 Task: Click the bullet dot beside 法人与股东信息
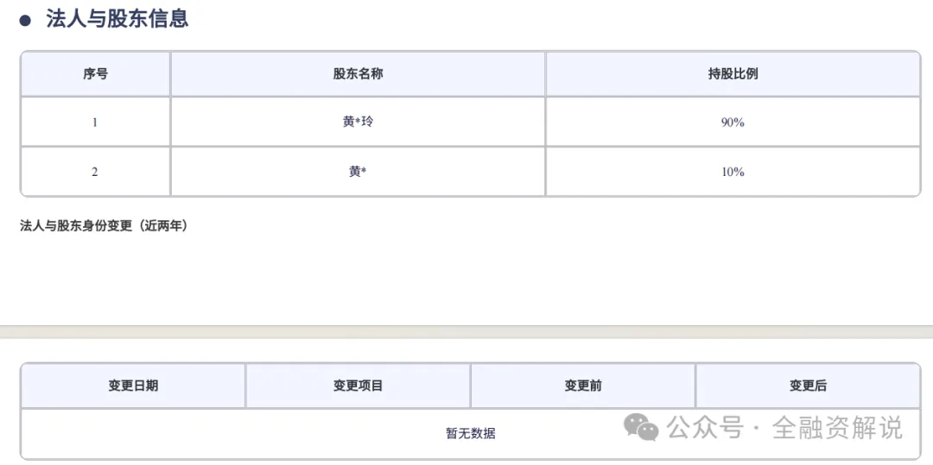[x=25, y=20]
